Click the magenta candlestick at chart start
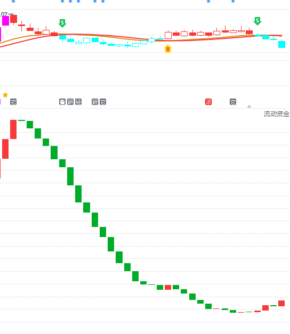 coord(6,21)
